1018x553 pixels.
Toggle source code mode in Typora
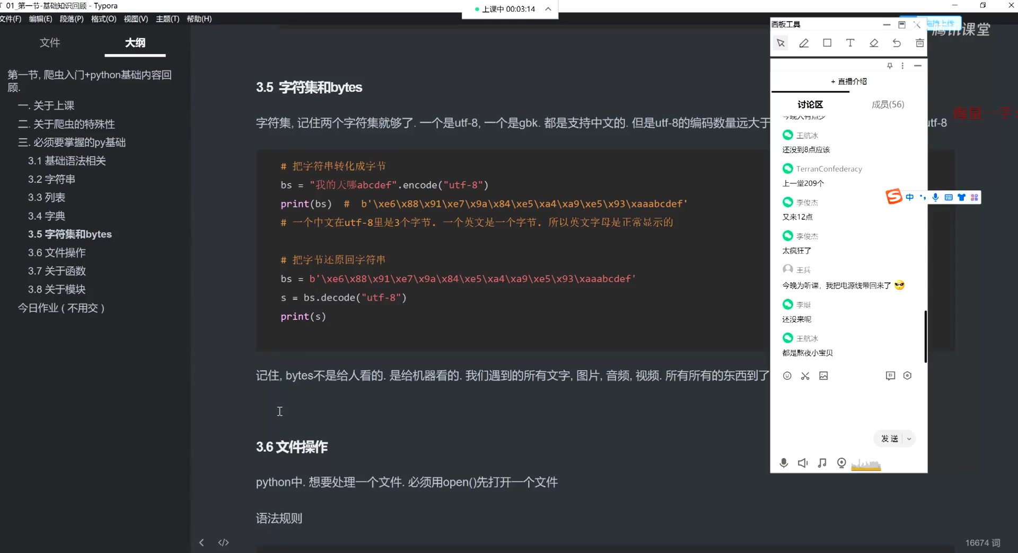point(223,542)
